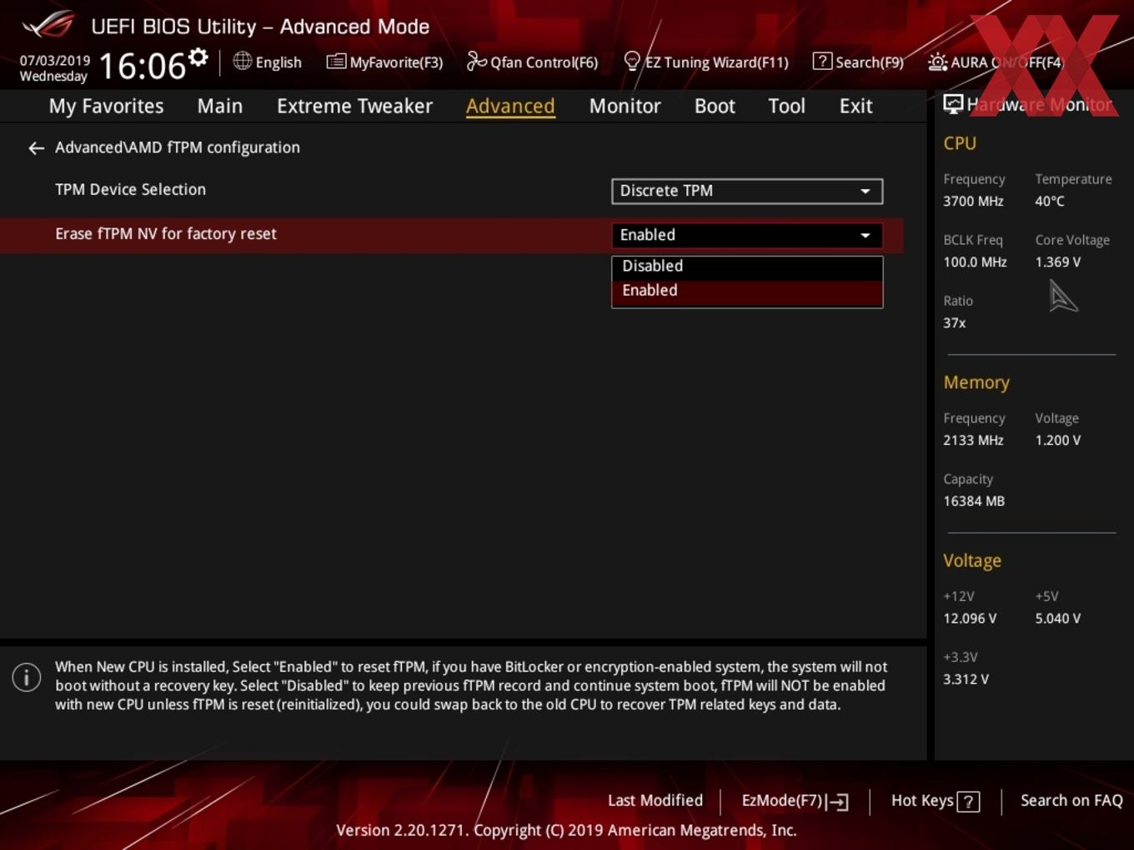Image resolution: width=1134 pixels, height=850 pixels.
Task: Click the memory capacity value 16384 MB
Action: [x=974, y=501]
